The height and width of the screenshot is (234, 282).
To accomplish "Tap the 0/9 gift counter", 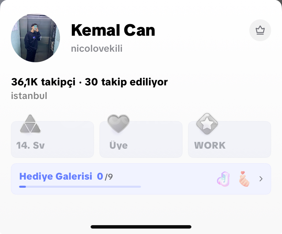I will (x=105, y=177).
